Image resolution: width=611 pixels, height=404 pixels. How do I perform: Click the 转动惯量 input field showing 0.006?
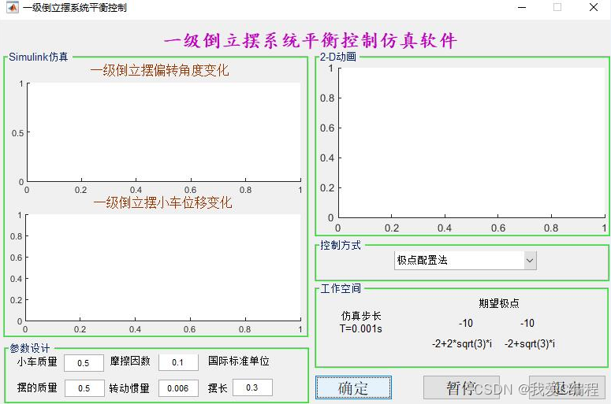coord(178,388)
